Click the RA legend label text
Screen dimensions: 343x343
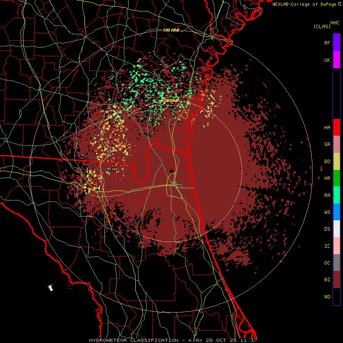pyautogui.click(x=327, y=196)
